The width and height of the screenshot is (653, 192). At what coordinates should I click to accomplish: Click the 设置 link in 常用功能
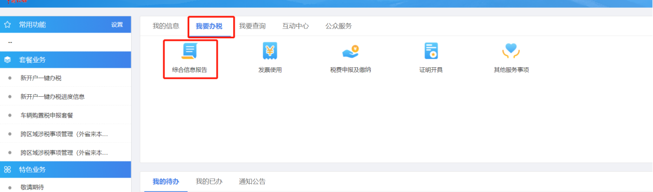(117, 25)
